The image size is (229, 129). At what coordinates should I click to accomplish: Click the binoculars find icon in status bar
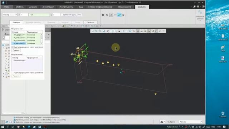[x=161, y=122]
